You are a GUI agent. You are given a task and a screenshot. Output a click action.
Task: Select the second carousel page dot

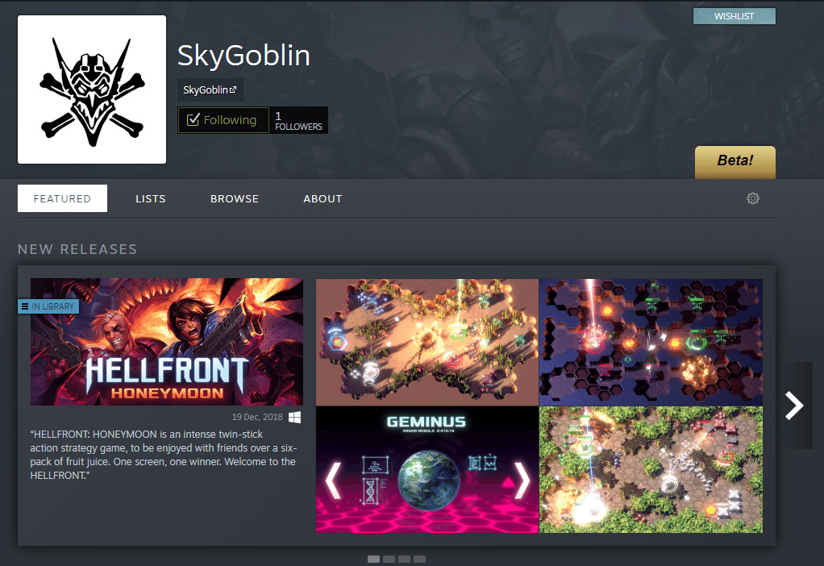[389, 560]
